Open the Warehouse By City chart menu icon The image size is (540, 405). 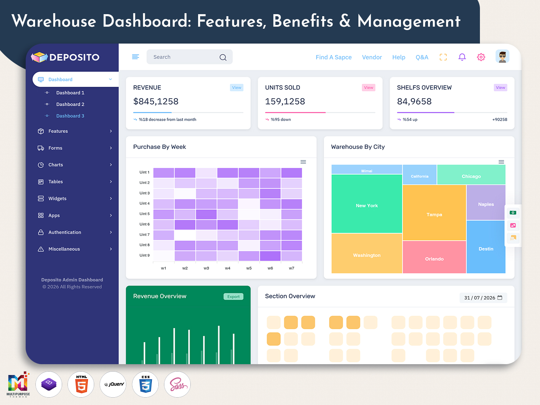(501, 162)
